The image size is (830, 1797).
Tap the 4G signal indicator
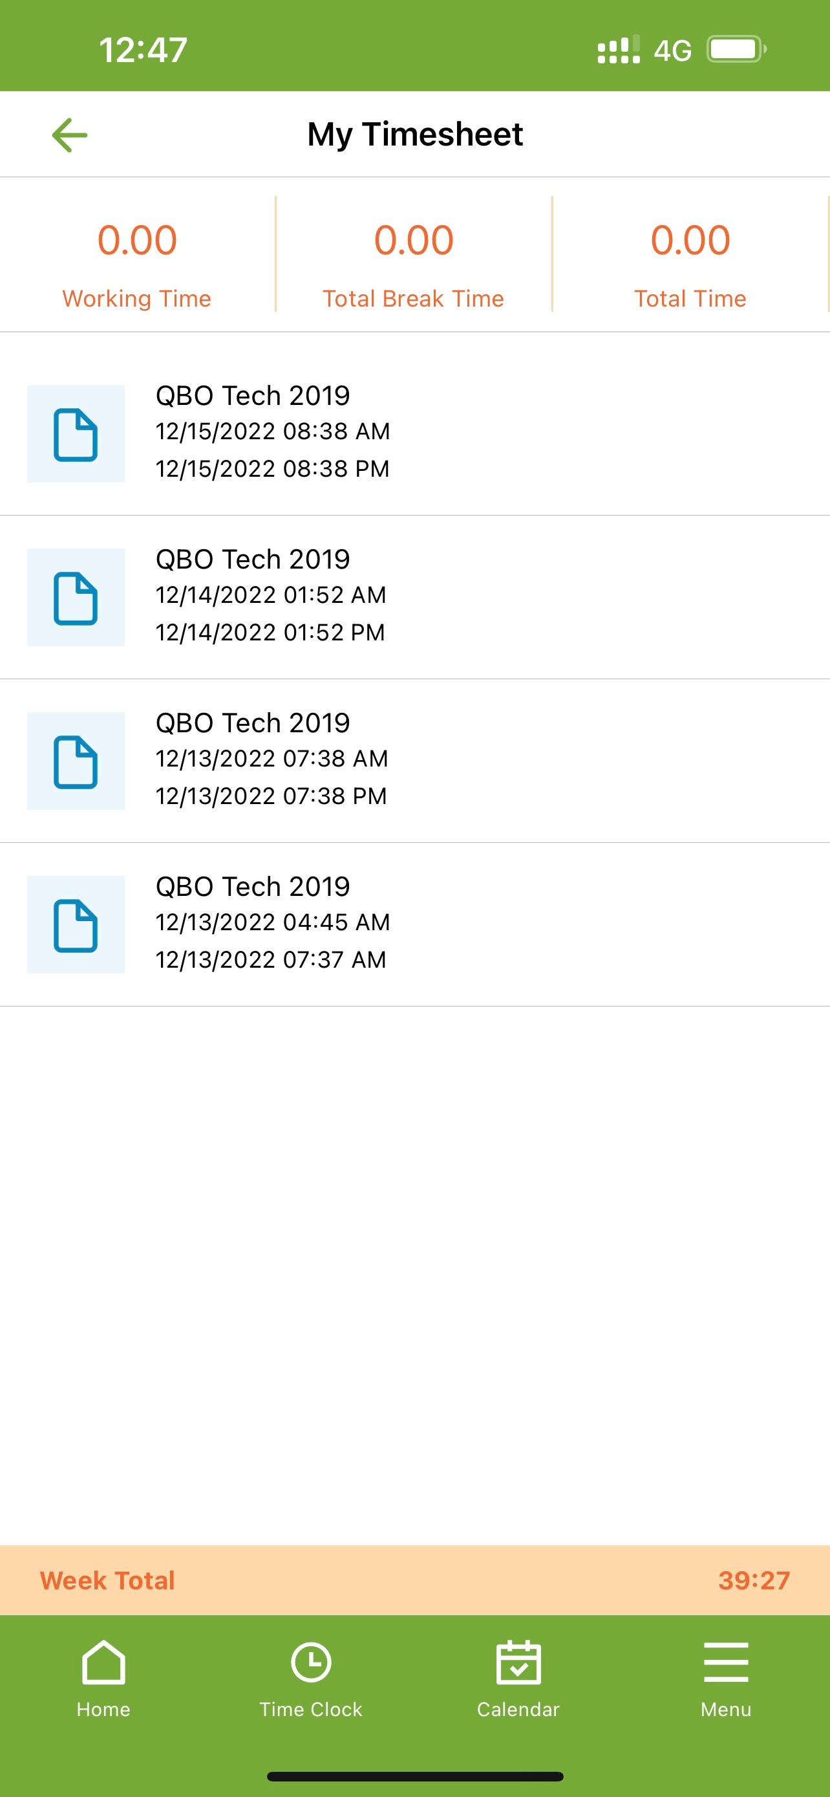[x=672, y=50]
